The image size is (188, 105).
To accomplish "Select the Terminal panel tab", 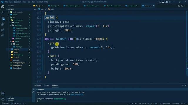I will pyautogui.click(x=55, y=86).
